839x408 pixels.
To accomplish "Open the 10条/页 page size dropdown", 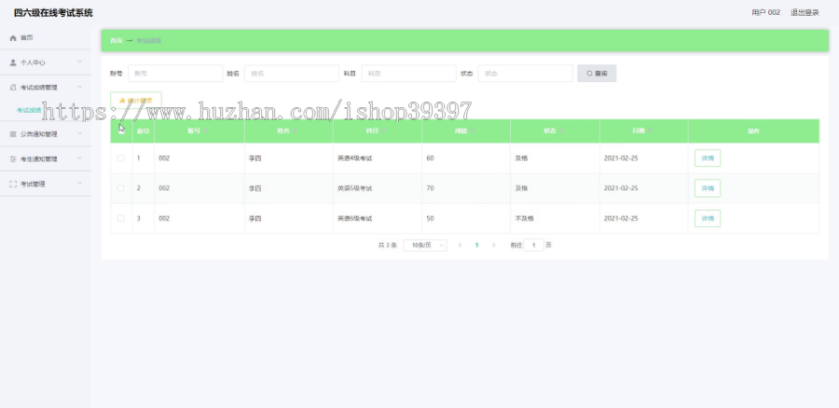I will 425,245.
